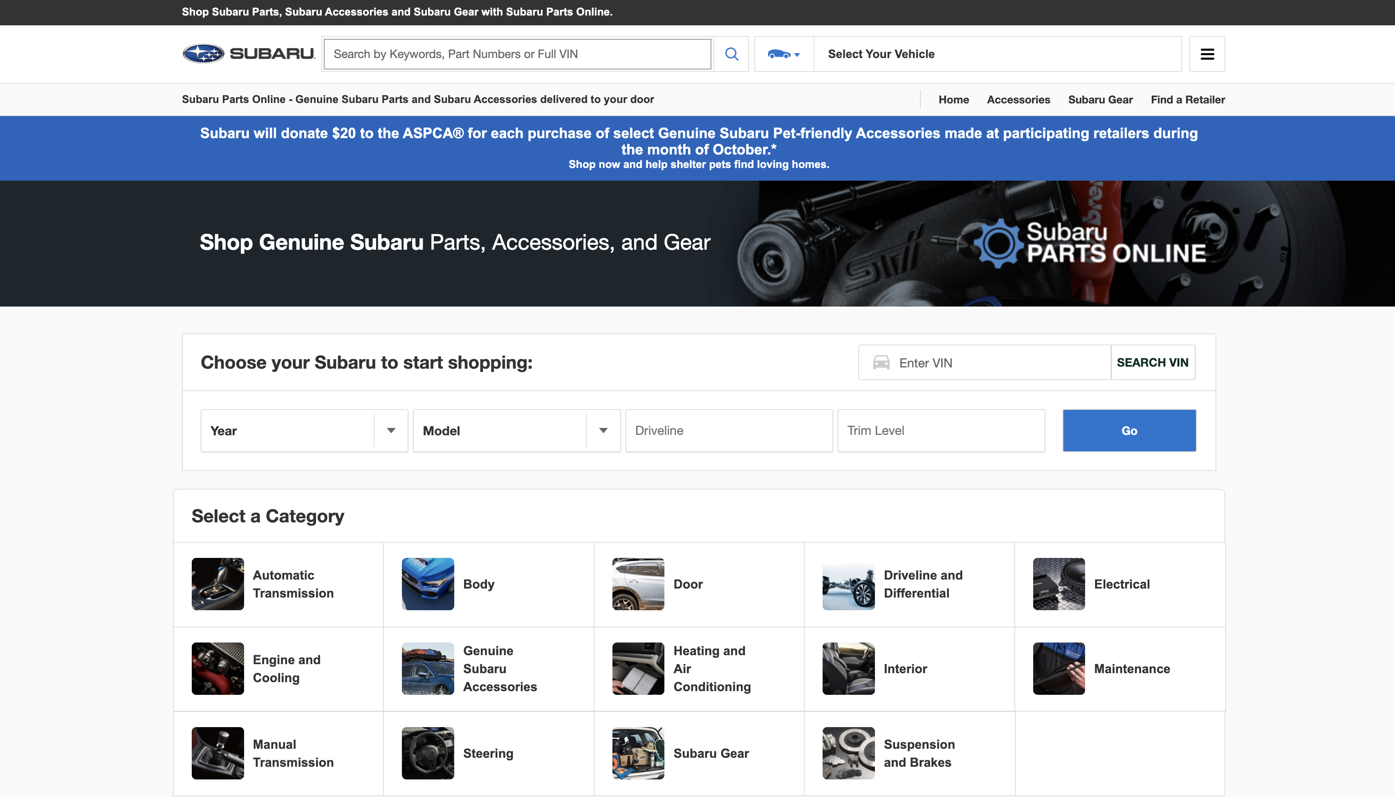Screen dimensions: 1395x797
Task: Select the Interior category image
Action: pos(849,668)
